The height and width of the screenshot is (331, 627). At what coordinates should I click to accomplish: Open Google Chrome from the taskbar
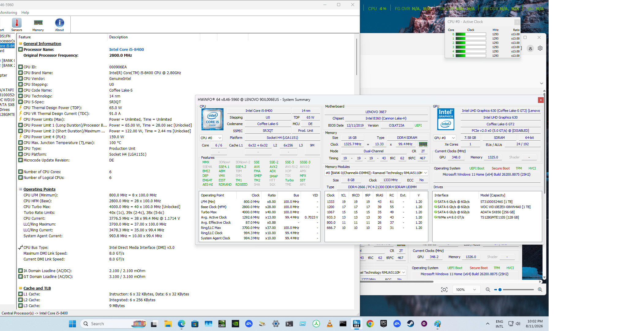tap(370, 324)
